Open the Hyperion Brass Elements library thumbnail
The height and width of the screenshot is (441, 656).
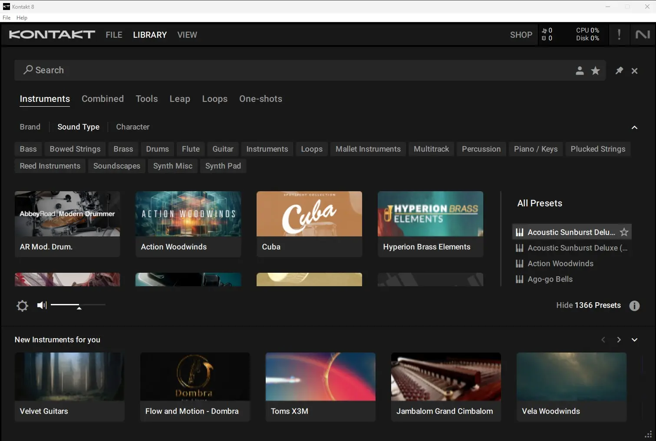tap(430, 214)
